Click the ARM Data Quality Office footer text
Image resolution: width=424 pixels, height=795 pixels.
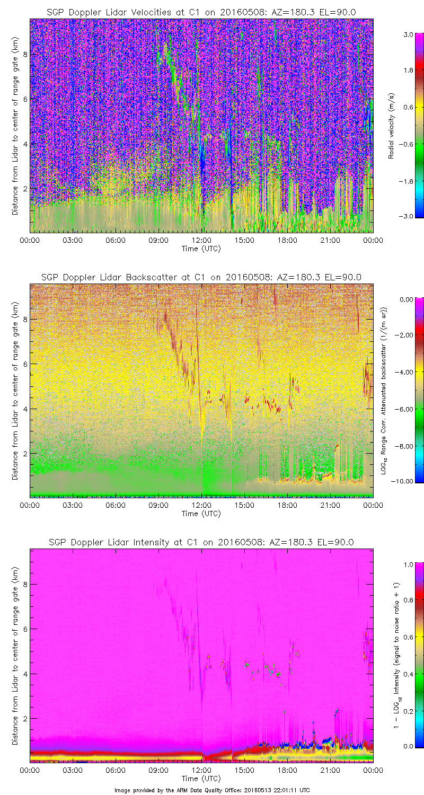pos(212,790)
